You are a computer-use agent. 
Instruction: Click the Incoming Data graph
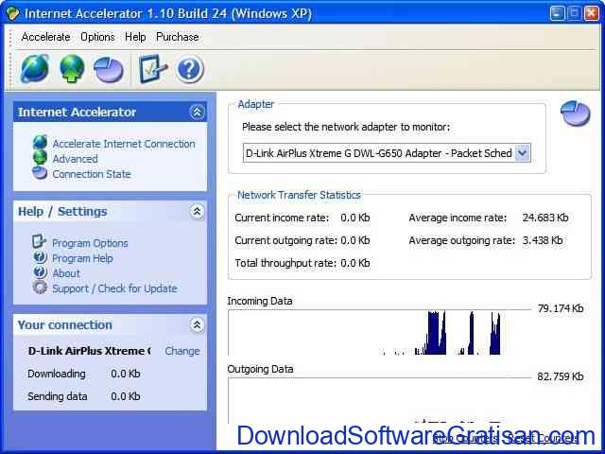point(380,332)
